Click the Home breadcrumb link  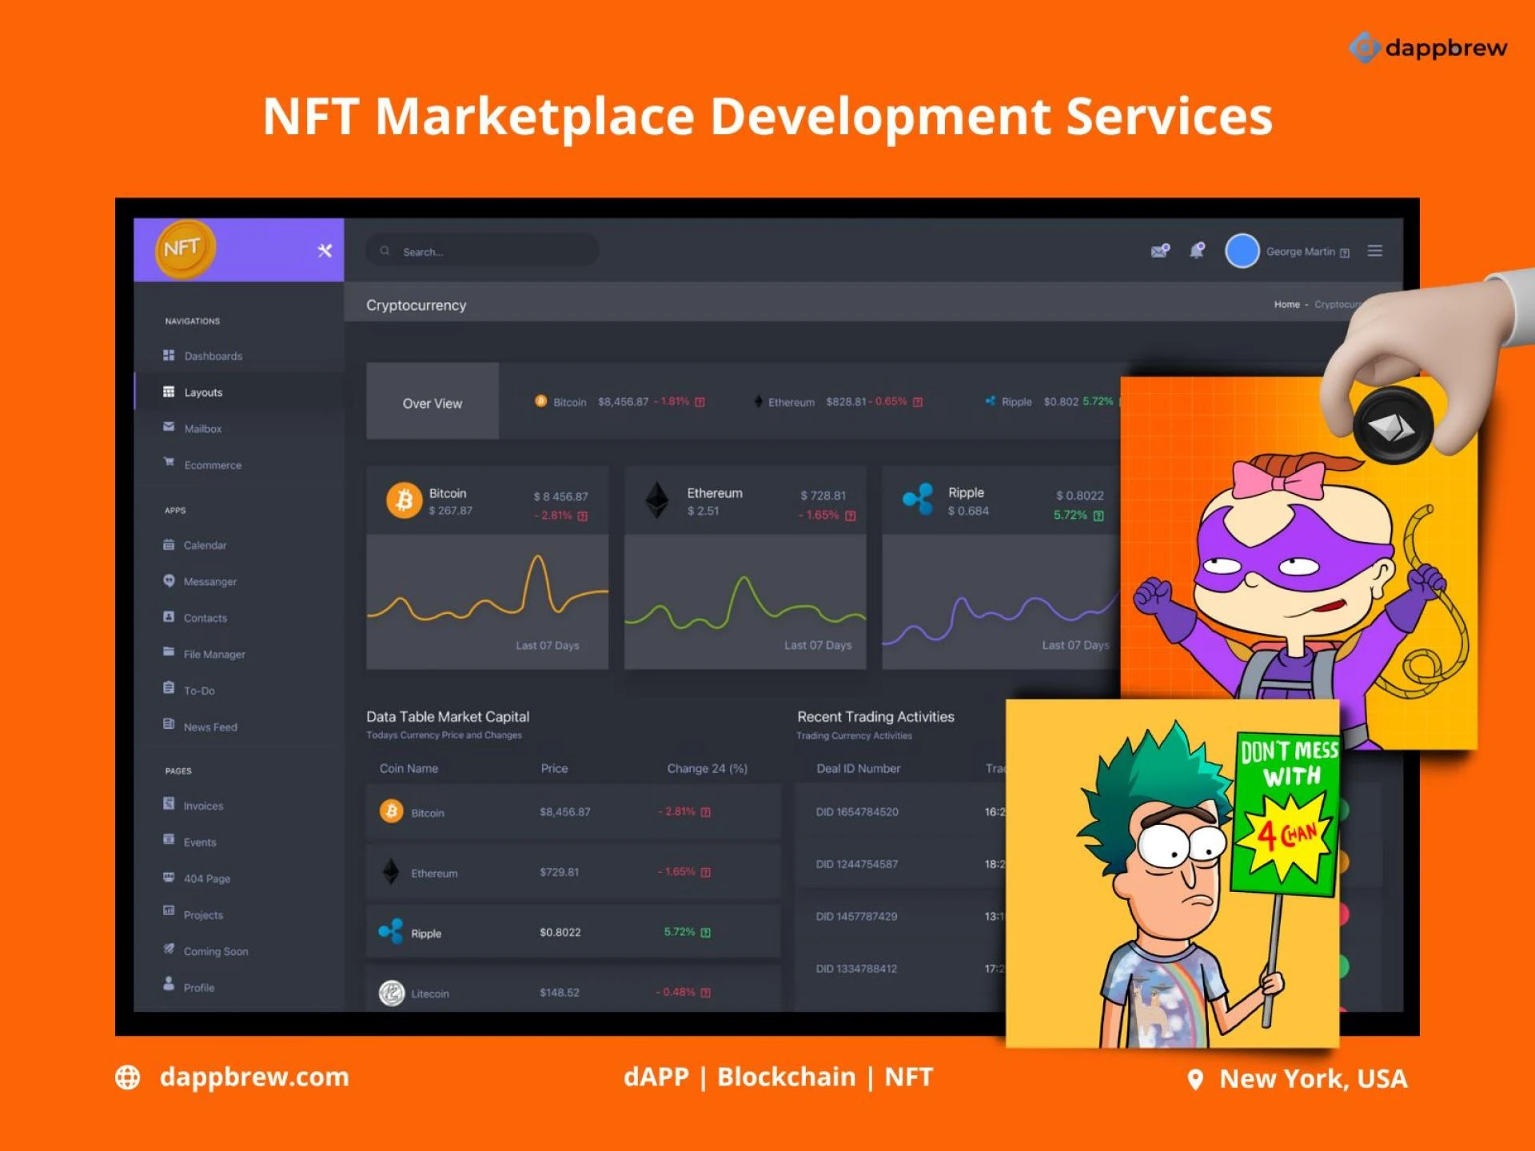(x=1286, y=305)
